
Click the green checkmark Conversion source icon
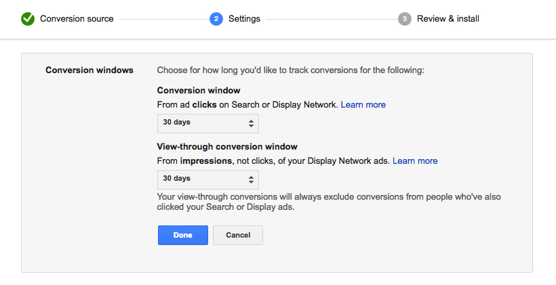28,19
